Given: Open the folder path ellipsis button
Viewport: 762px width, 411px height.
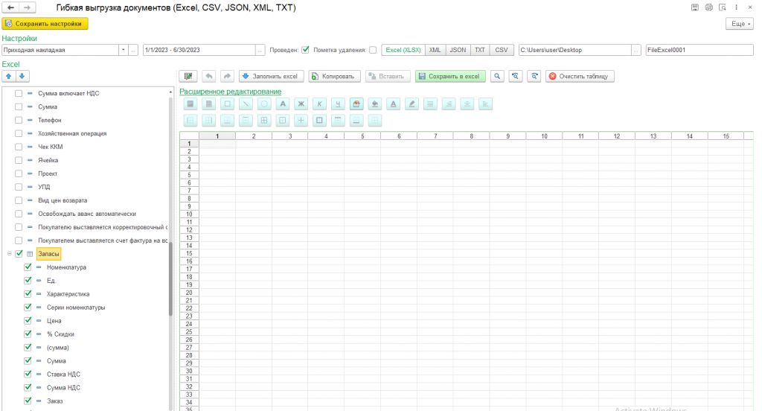Looking at the screenshot, I should point(636,50).
